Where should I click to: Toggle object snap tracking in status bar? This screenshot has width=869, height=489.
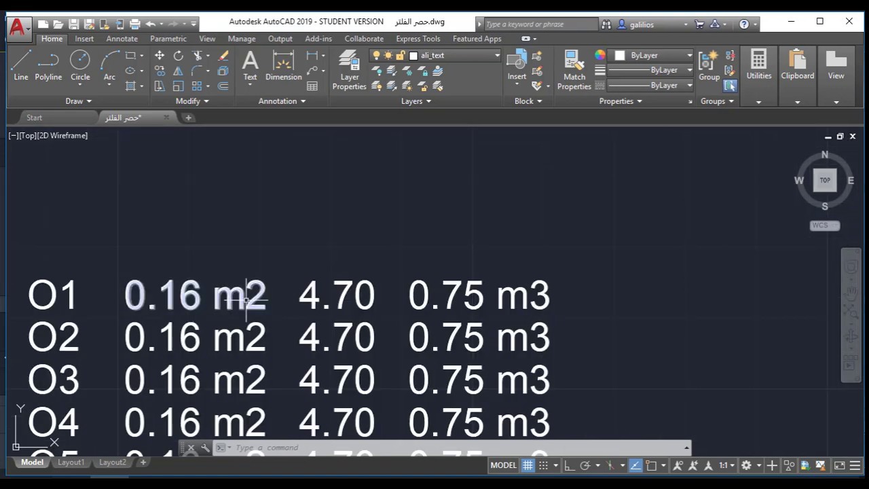(x=635, y=465)
